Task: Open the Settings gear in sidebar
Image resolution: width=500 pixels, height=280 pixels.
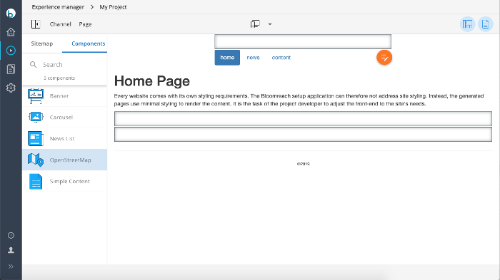Action: click(11, 88)
